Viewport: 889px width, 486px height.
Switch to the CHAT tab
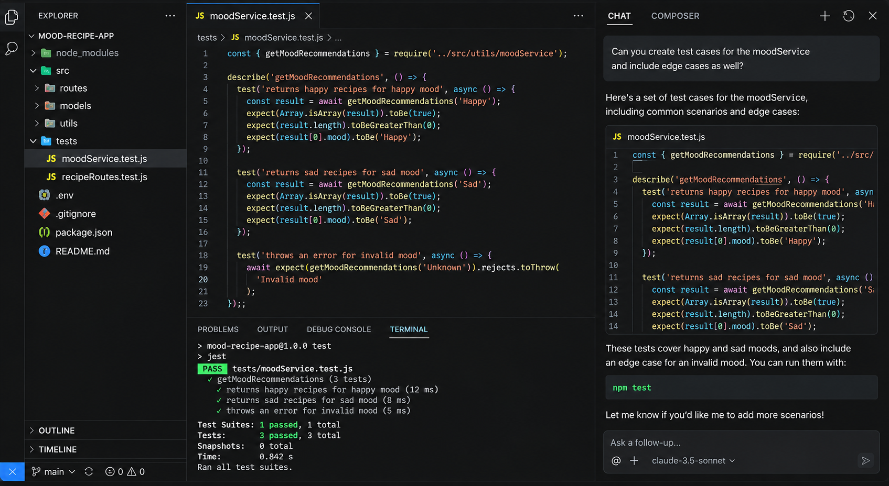point(619,16)
